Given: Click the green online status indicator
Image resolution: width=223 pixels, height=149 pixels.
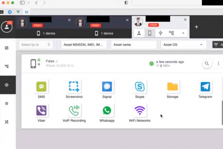Looking at the screenshot, I should [x=151, y=64].
